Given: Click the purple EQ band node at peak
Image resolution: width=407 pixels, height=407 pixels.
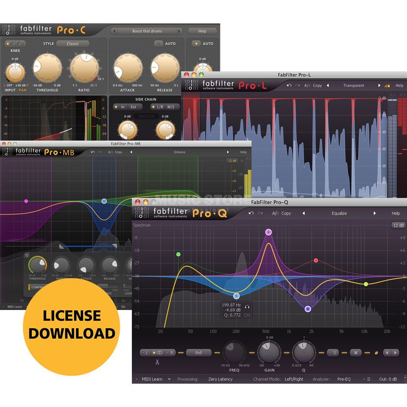Looking at the screenshot, I should tap(268, 232).
